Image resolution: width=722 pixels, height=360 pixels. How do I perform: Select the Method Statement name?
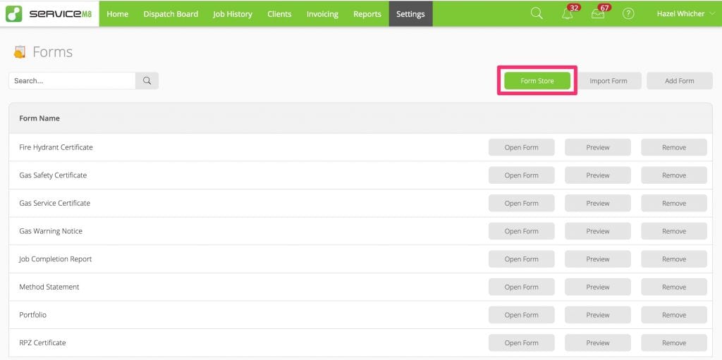pyautogui.click(x=49, y=287)
